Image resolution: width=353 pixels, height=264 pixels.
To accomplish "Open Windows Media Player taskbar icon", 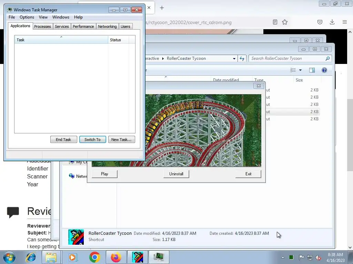I will (72, 257).
